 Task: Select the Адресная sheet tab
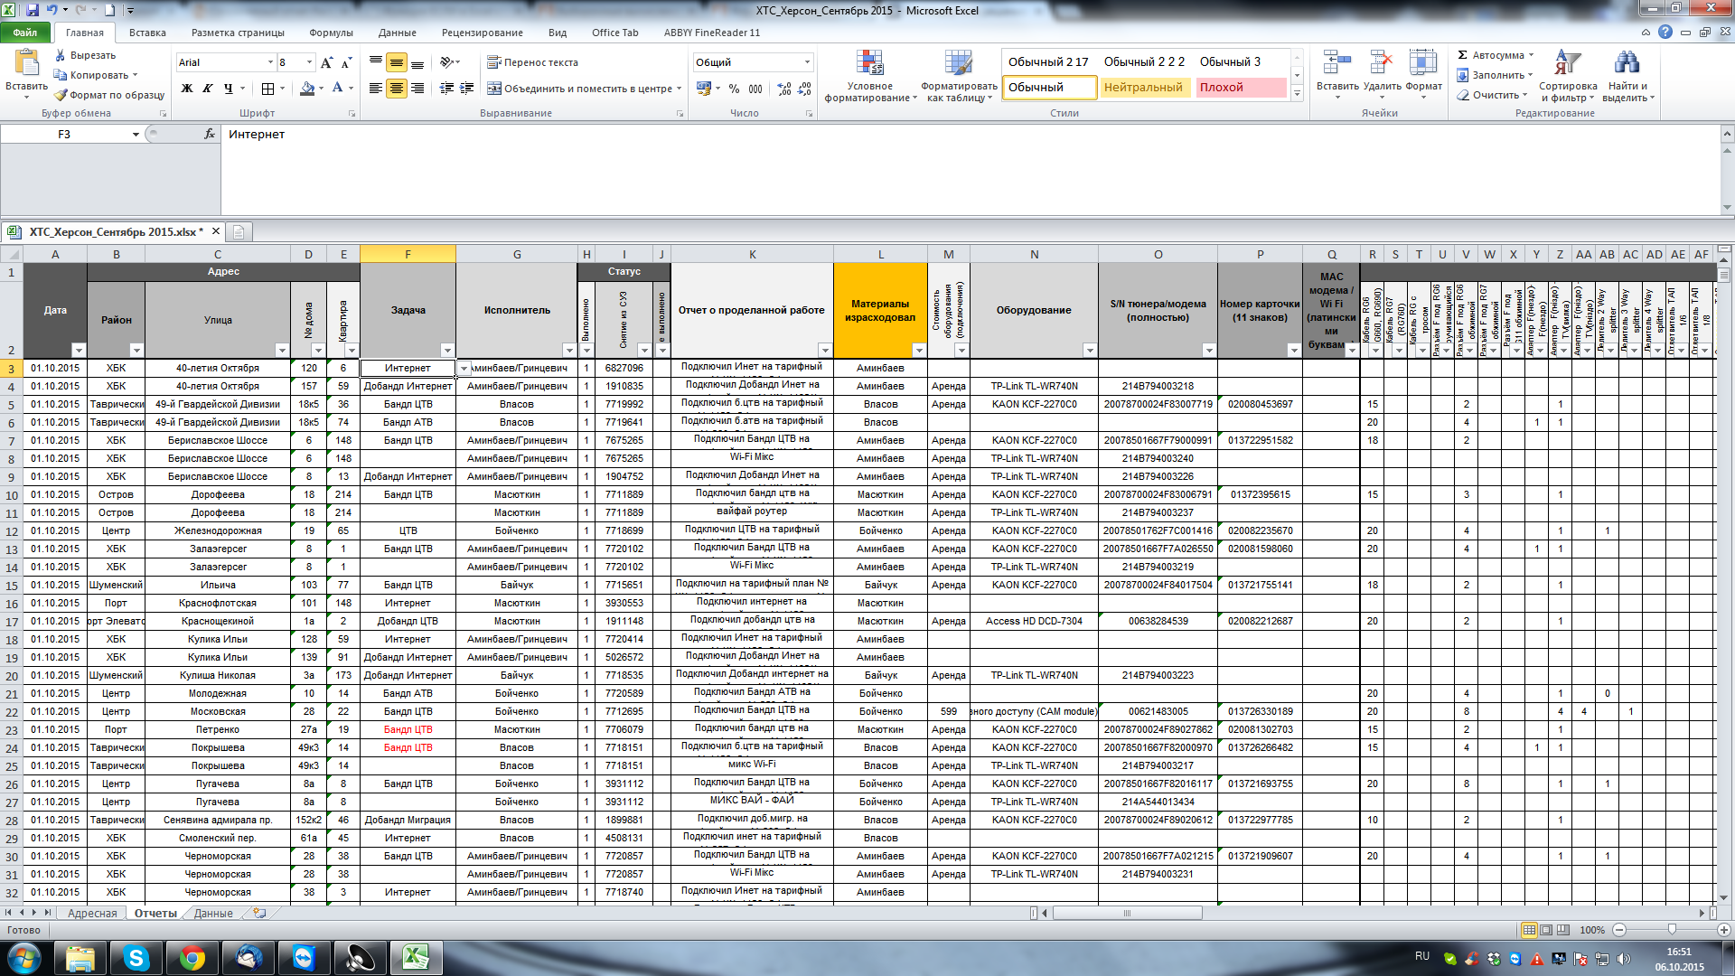tap(92, 913)
